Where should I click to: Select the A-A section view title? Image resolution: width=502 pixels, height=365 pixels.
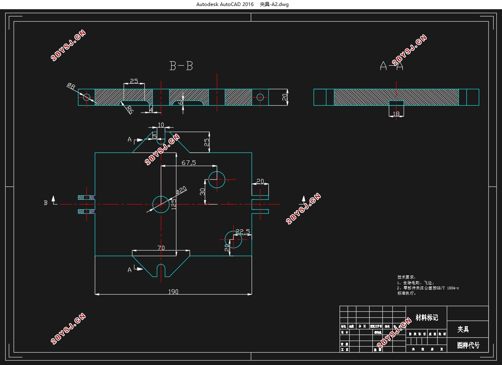pos(391,66)
